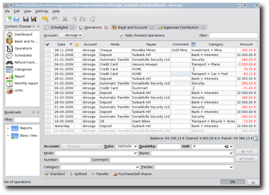The height and width of the screenshot is (195, 269).
Task: Open Monthly report in Context Chooser
Action: click(22, 84)
